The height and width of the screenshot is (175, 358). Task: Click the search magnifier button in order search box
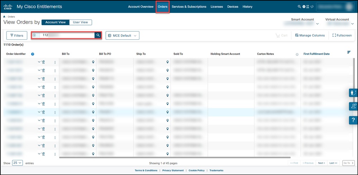97,35
